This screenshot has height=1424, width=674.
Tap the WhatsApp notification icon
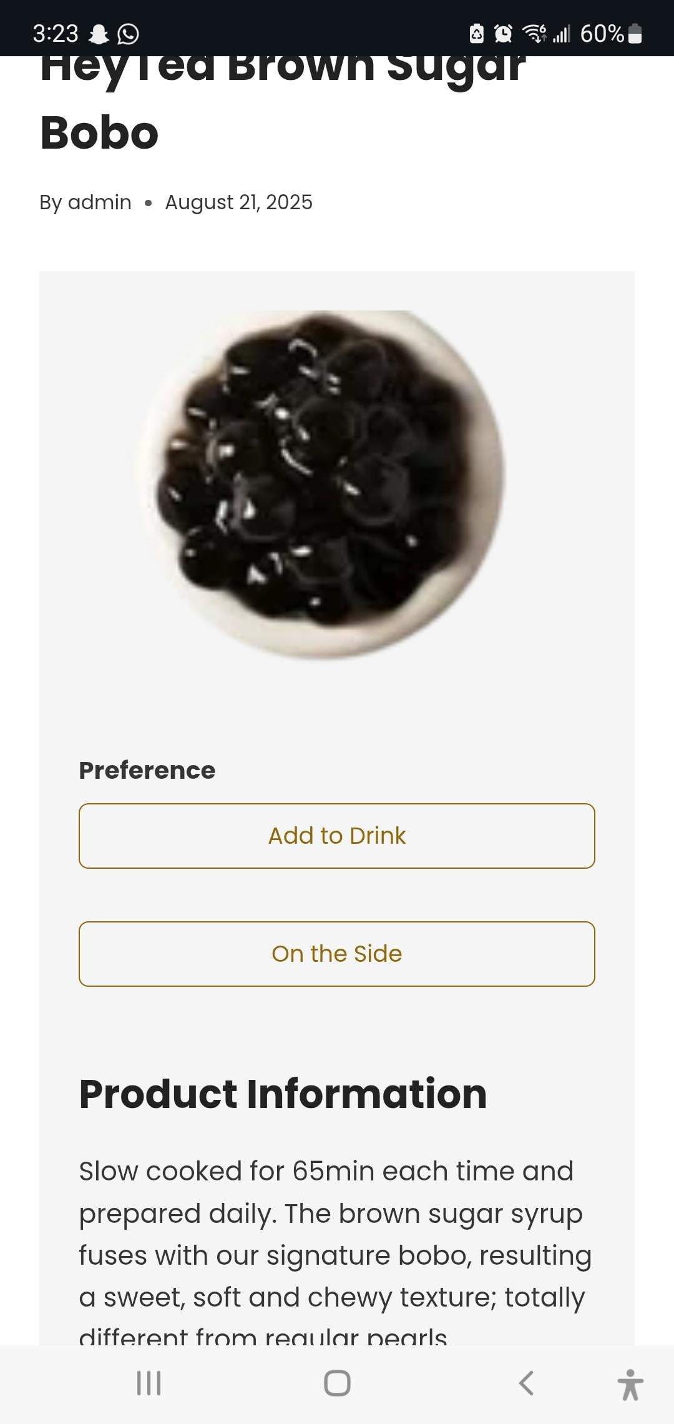(129, 34)
